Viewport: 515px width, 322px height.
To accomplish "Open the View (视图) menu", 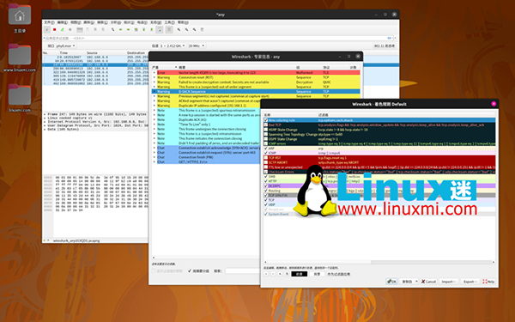I will 76,22.
